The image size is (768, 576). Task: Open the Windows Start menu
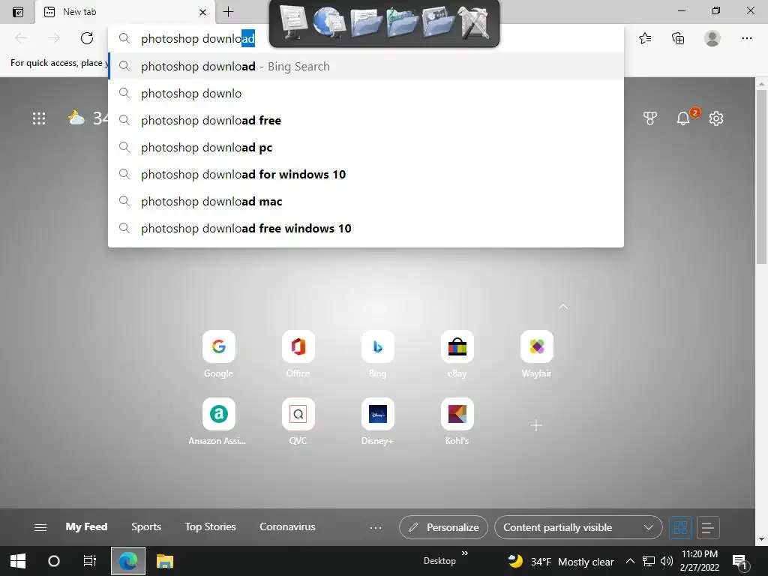[x=18, y=561]
